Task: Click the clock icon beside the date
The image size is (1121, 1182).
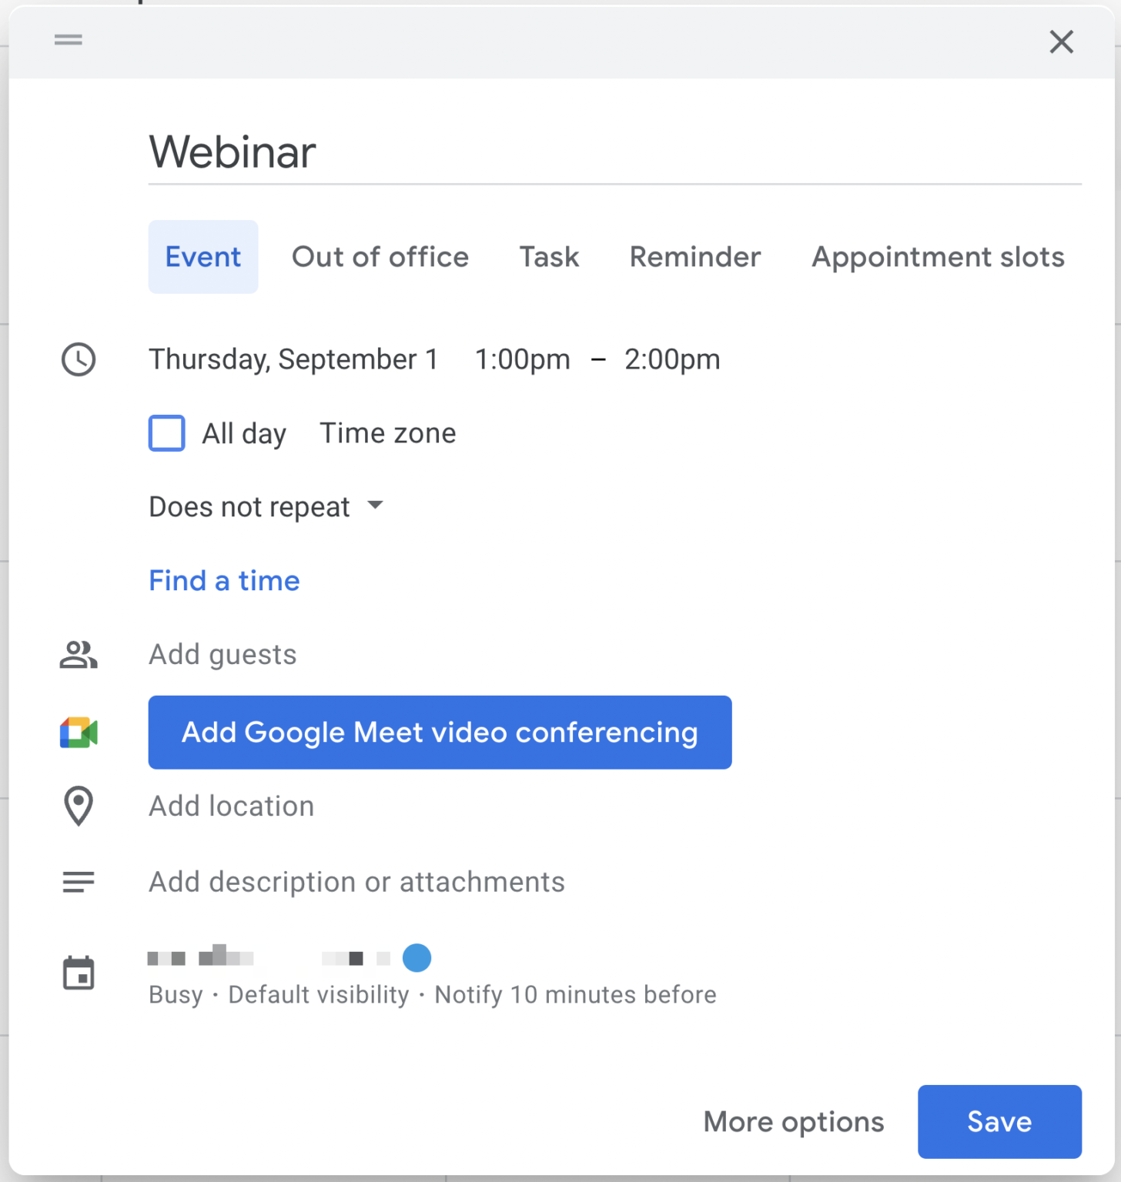Action: tap(78, 359)
